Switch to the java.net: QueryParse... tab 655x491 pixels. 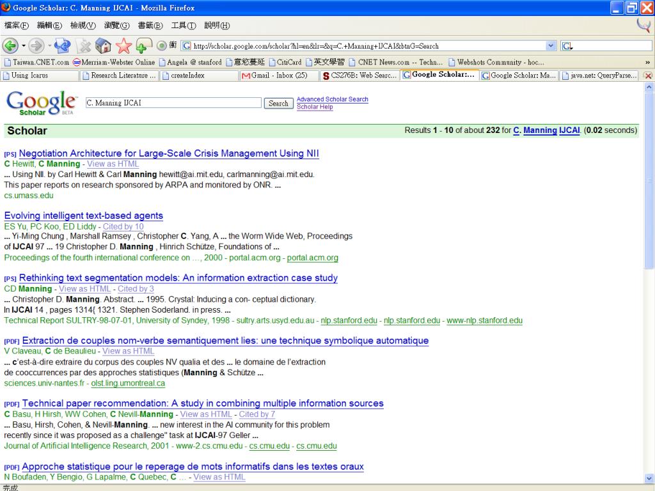[599, 75]
